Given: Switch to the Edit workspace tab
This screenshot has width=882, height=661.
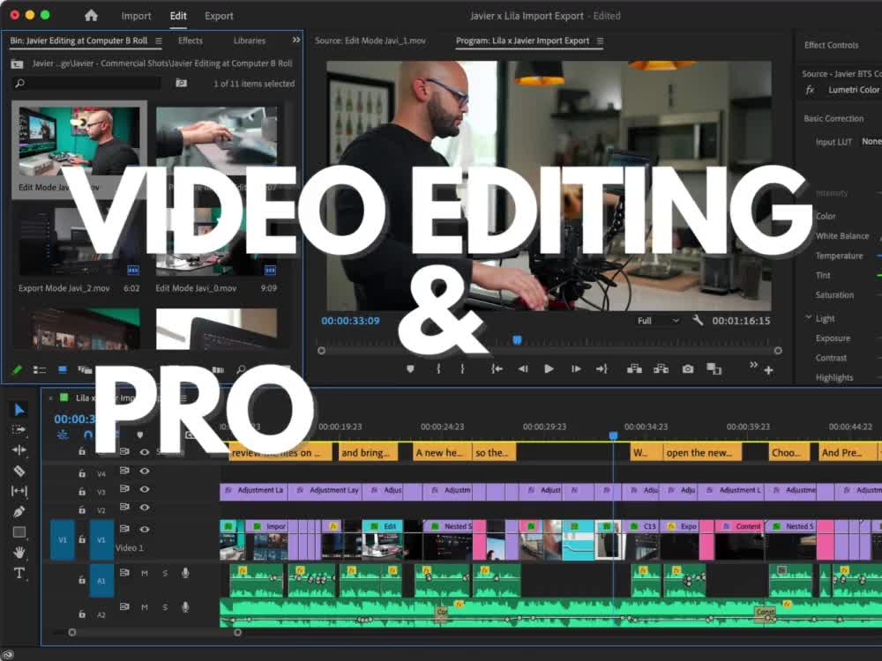Looking at the screenshot, I should point(178,16).
